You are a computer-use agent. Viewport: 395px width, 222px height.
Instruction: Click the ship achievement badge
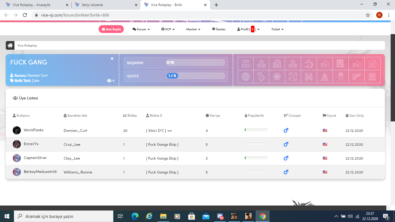coord(325,77)
